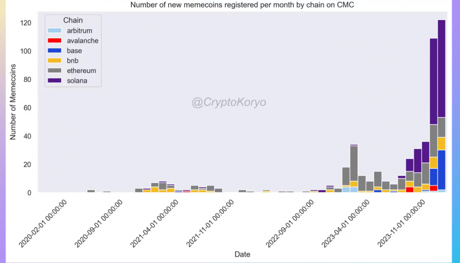Image resolution: width=460 pixels, height=263 pixels.
Task: Click the avalanche red legend swatch
Action: pyautogui.click(x=54, y=41)
